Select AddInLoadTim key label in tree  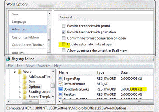(x=39, y=77)
